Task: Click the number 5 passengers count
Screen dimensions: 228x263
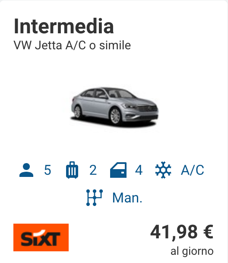Action: pos(47,170)
